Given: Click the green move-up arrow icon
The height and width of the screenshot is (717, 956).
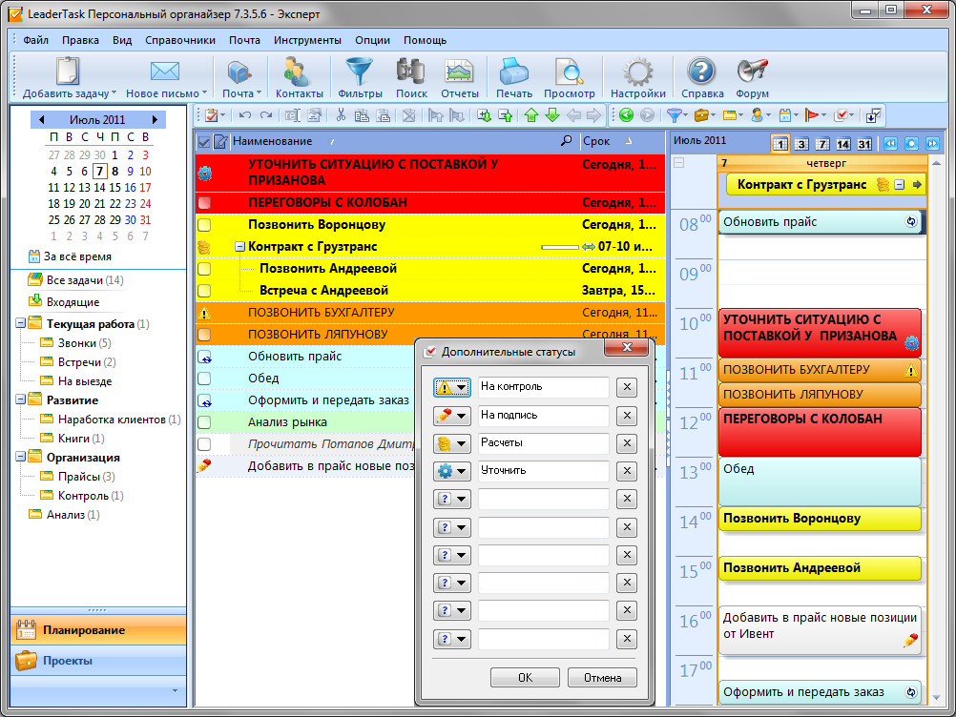Looking at the screenshot, I should (531, 115).
